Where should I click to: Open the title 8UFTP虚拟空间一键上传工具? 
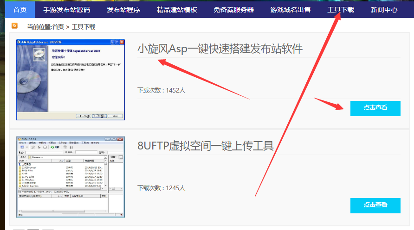tap(206, 146)
